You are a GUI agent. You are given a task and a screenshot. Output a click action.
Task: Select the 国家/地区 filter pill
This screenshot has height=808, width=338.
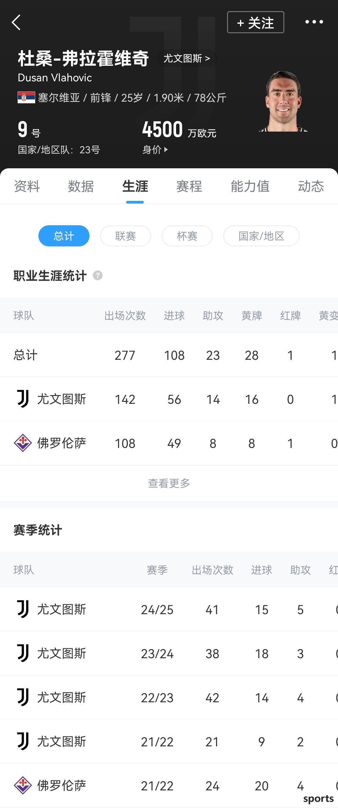pyautogui.click(x=261, y=236)
